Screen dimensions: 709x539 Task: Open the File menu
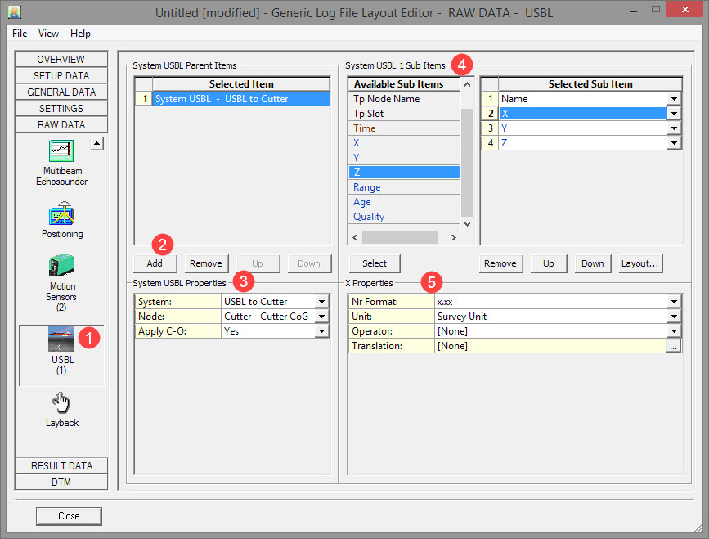(x=20, y=34)
